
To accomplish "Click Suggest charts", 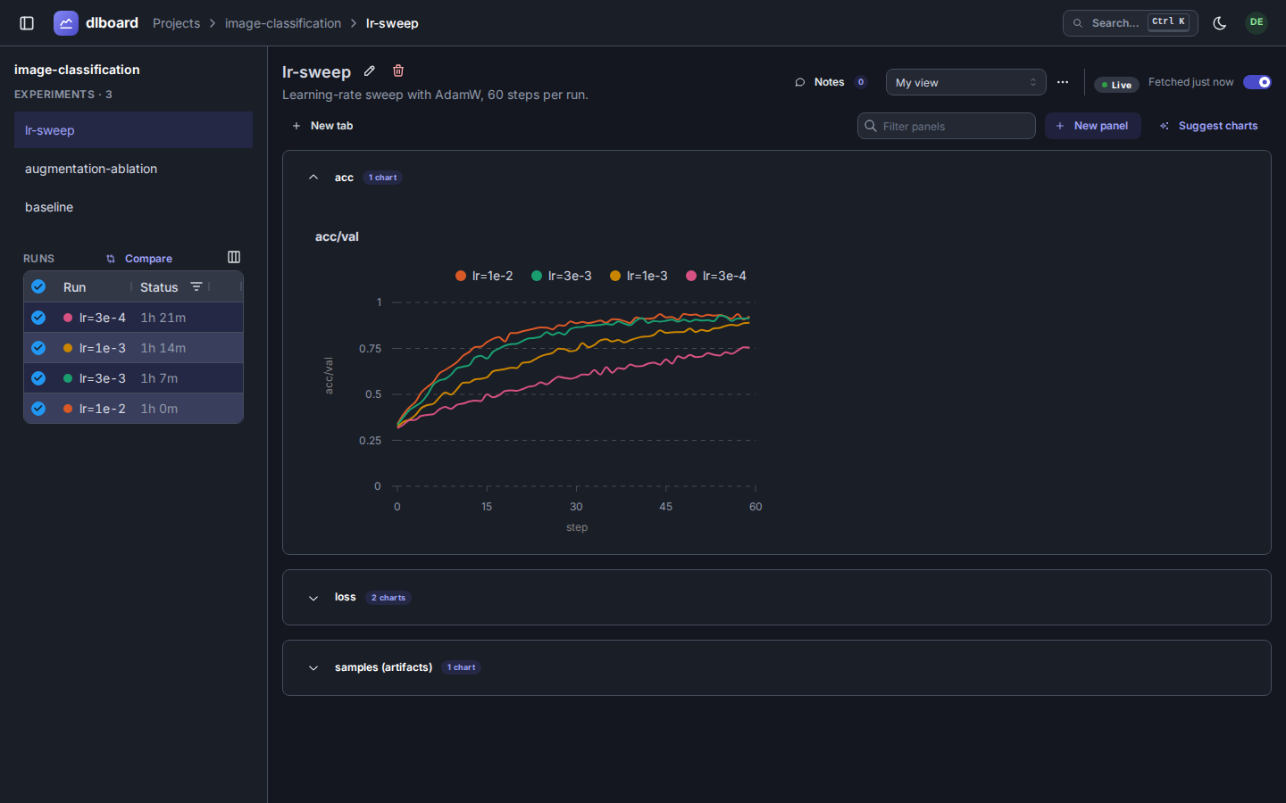I will pos(1208,126).
